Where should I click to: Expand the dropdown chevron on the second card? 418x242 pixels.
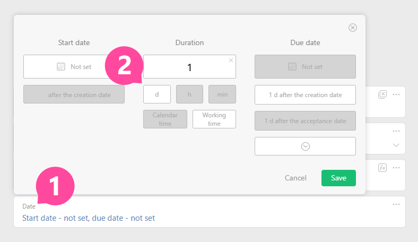pyautogui.click(x=396, y=145)
